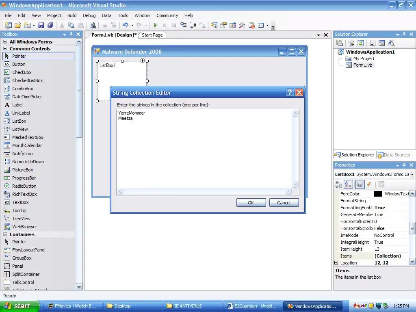
Task: Close the Form1.vb design document
Action: click(x=326, y=35)
